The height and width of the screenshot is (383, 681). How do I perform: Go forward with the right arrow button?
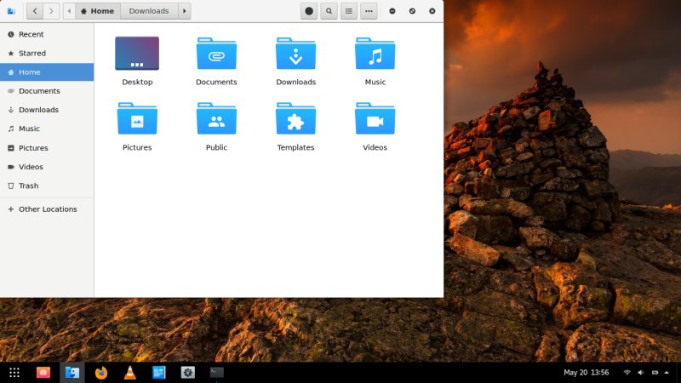[x=51, y=11]
